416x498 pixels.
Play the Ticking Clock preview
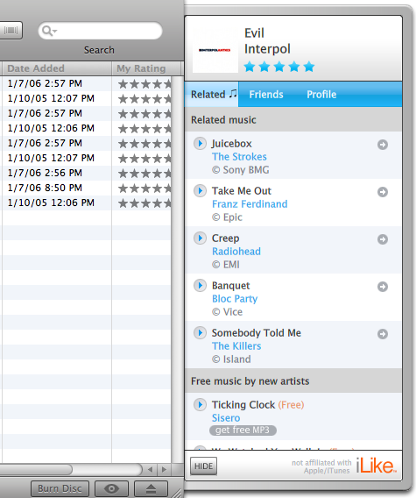[x=201, y=405]
